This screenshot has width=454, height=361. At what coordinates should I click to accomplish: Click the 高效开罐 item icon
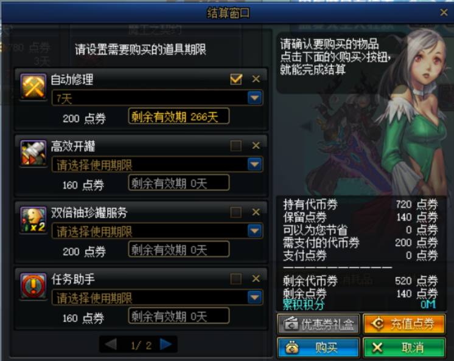coord(33,153)
